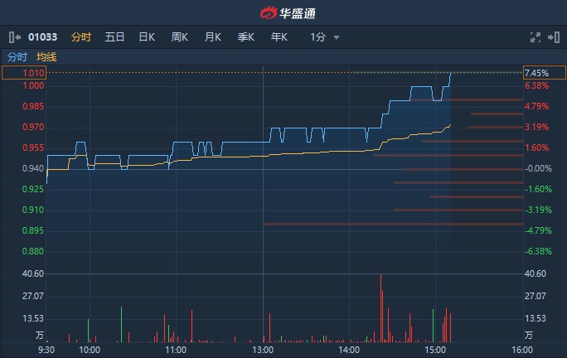Click the stock code 01033
This screenshot has width=567, height=358.
pos(42,37)
